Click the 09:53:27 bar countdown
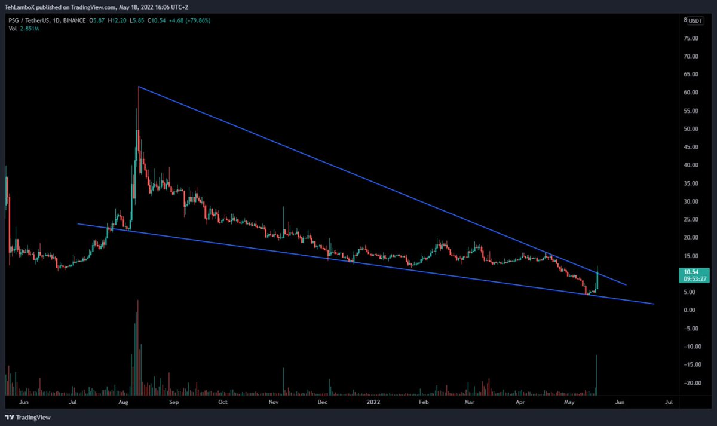This screenshot has width=717, height=426. coord(695,279)
